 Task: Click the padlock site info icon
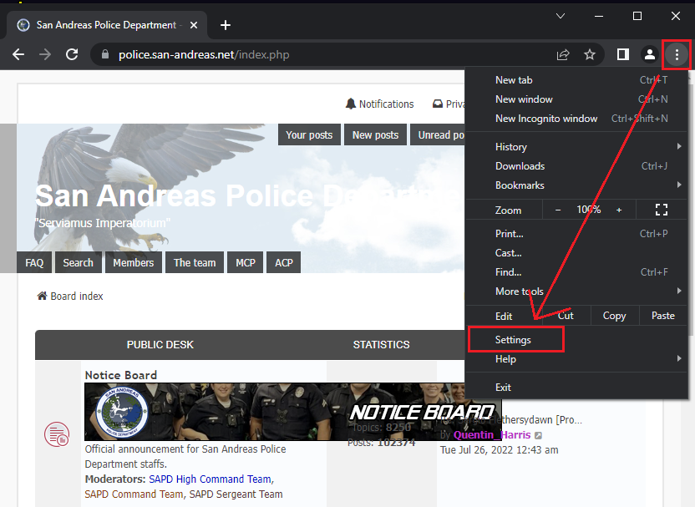[105, 54]
